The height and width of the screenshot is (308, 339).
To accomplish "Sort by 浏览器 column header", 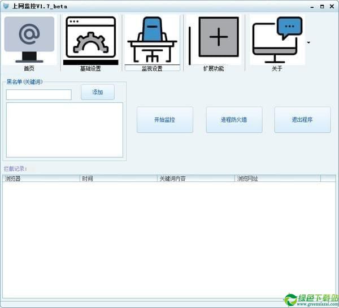I will pos(41,179).
